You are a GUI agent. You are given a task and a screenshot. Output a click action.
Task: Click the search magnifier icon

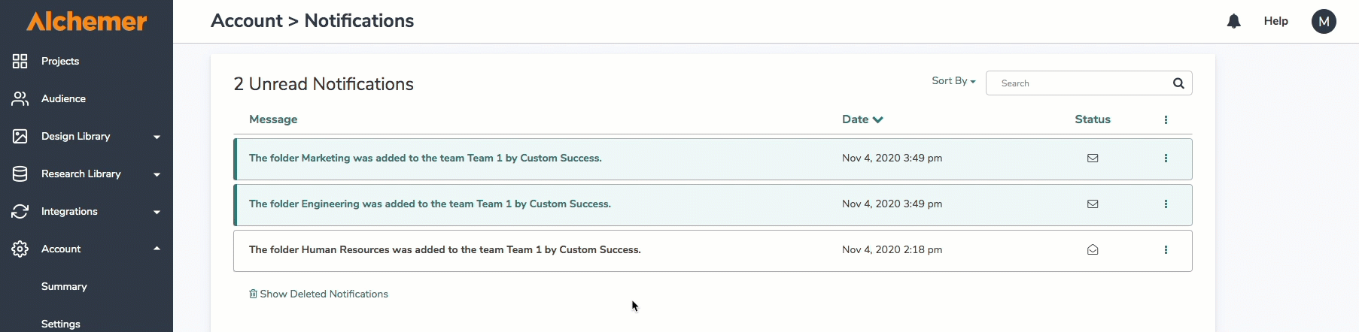1178,83
